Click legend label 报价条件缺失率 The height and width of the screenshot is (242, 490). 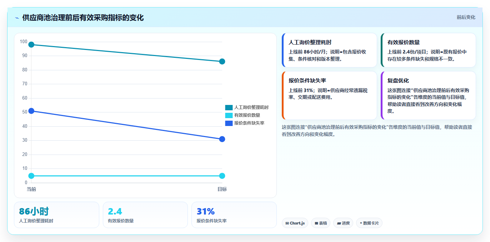coord(249,123)
